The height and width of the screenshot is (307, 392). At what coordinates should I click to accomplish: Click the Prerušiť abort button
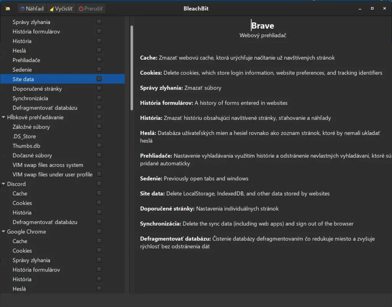point(91,8)
